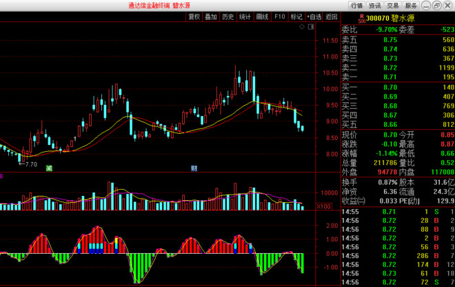Click the tick row with volume 286
This screenshot has width=455, height=287.
[x=398, y=256]
